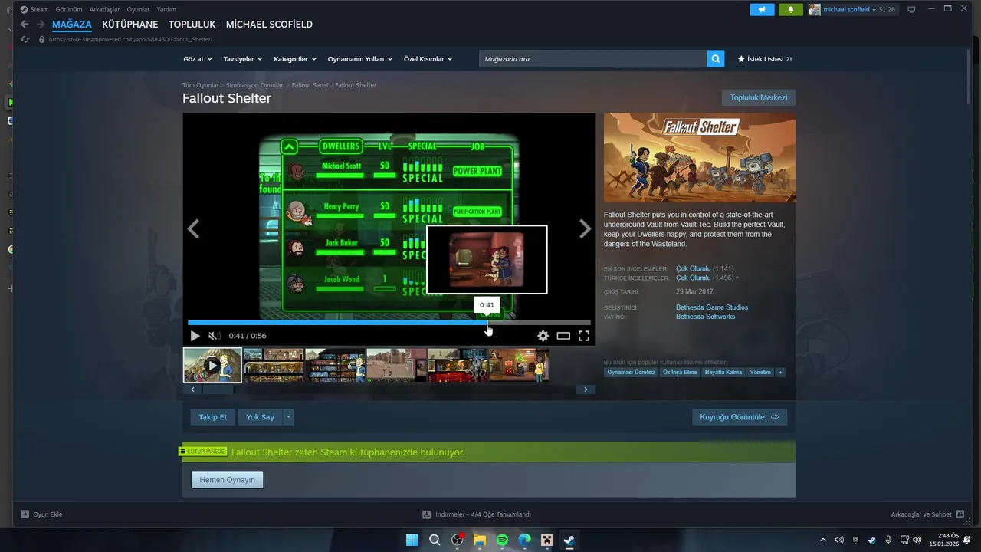
Task: Show next media with right arrow
Action: 586,228
